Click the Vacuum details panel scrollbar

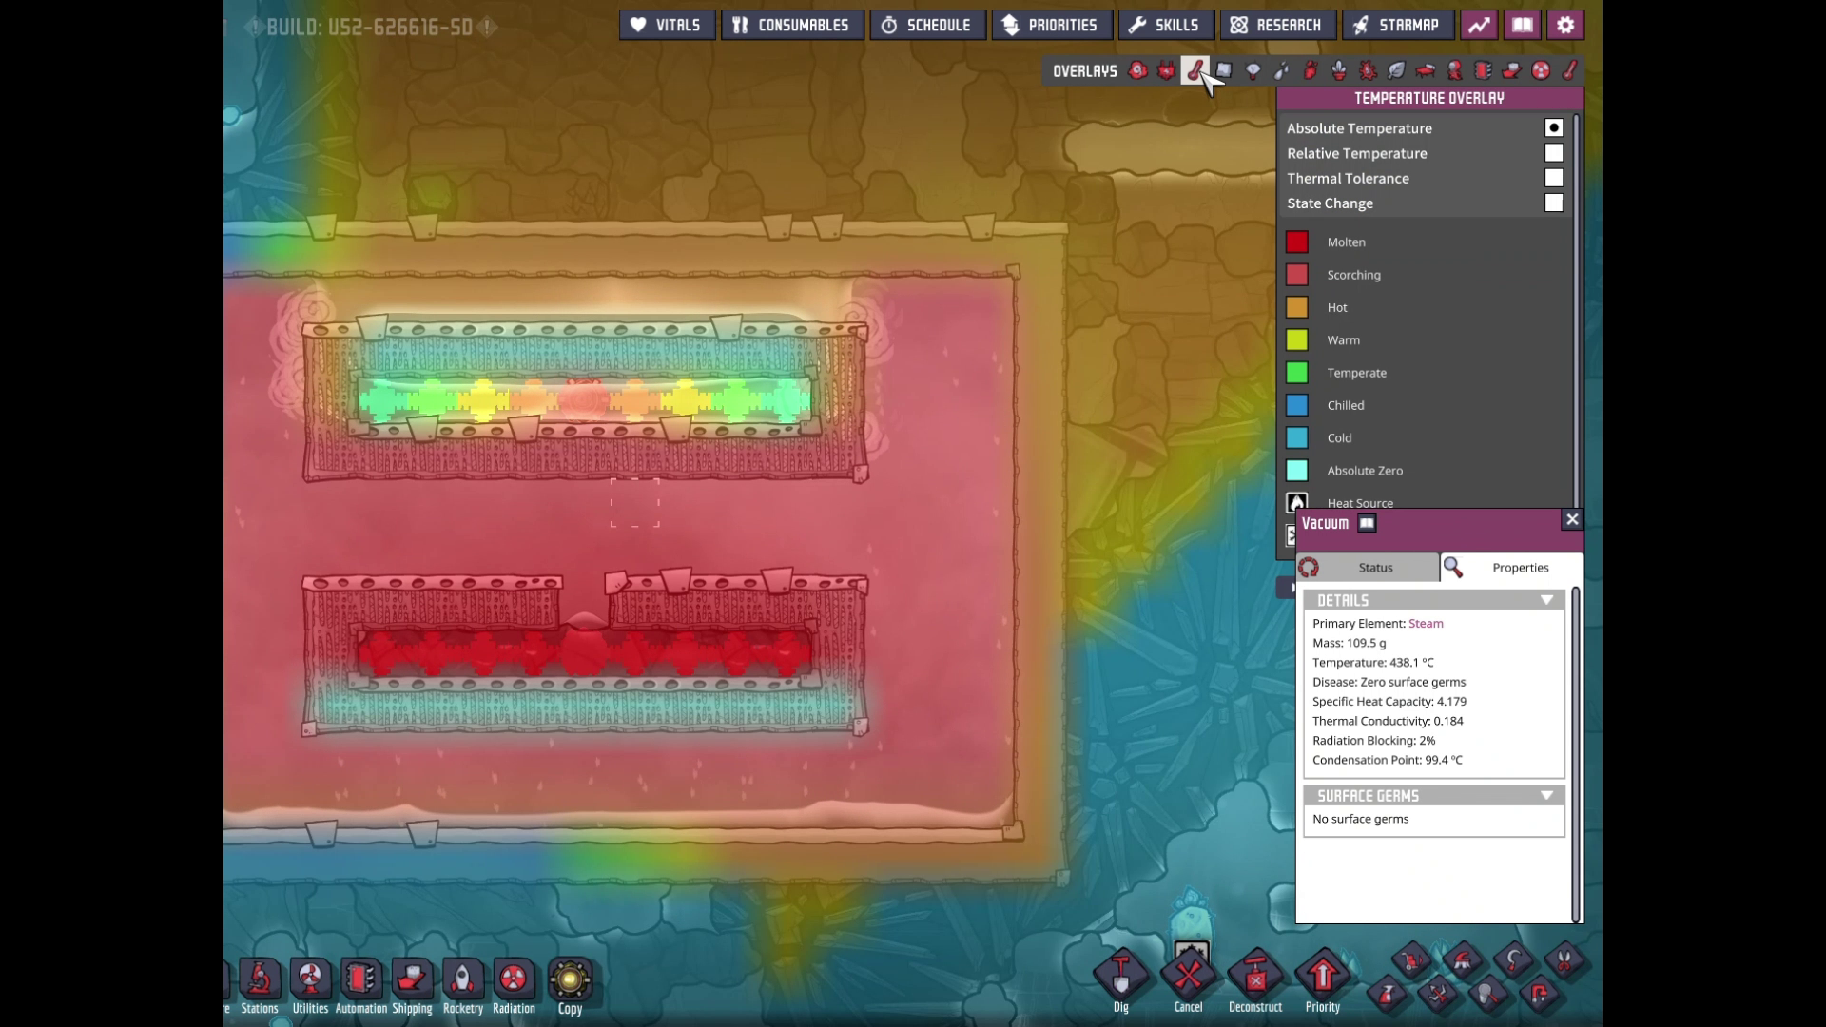(x=1577, y=754)
